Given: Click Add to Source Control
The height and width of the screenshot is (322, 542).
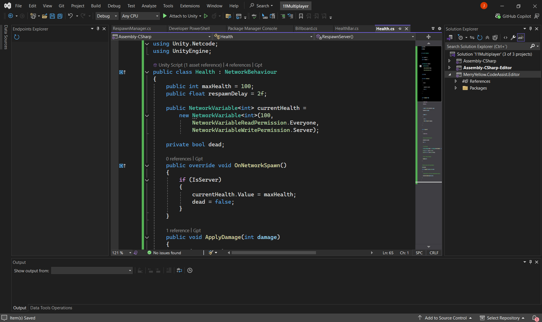Looking at the screenshot, I should point(445,318).
